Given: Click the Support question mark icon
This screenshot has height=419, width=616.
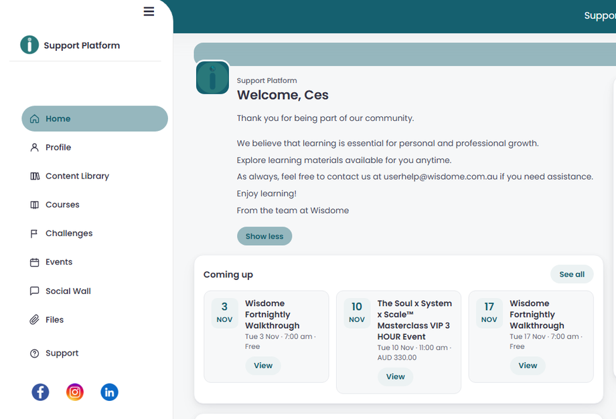Looking at the screenshot, I should click(x=35, y=354).
